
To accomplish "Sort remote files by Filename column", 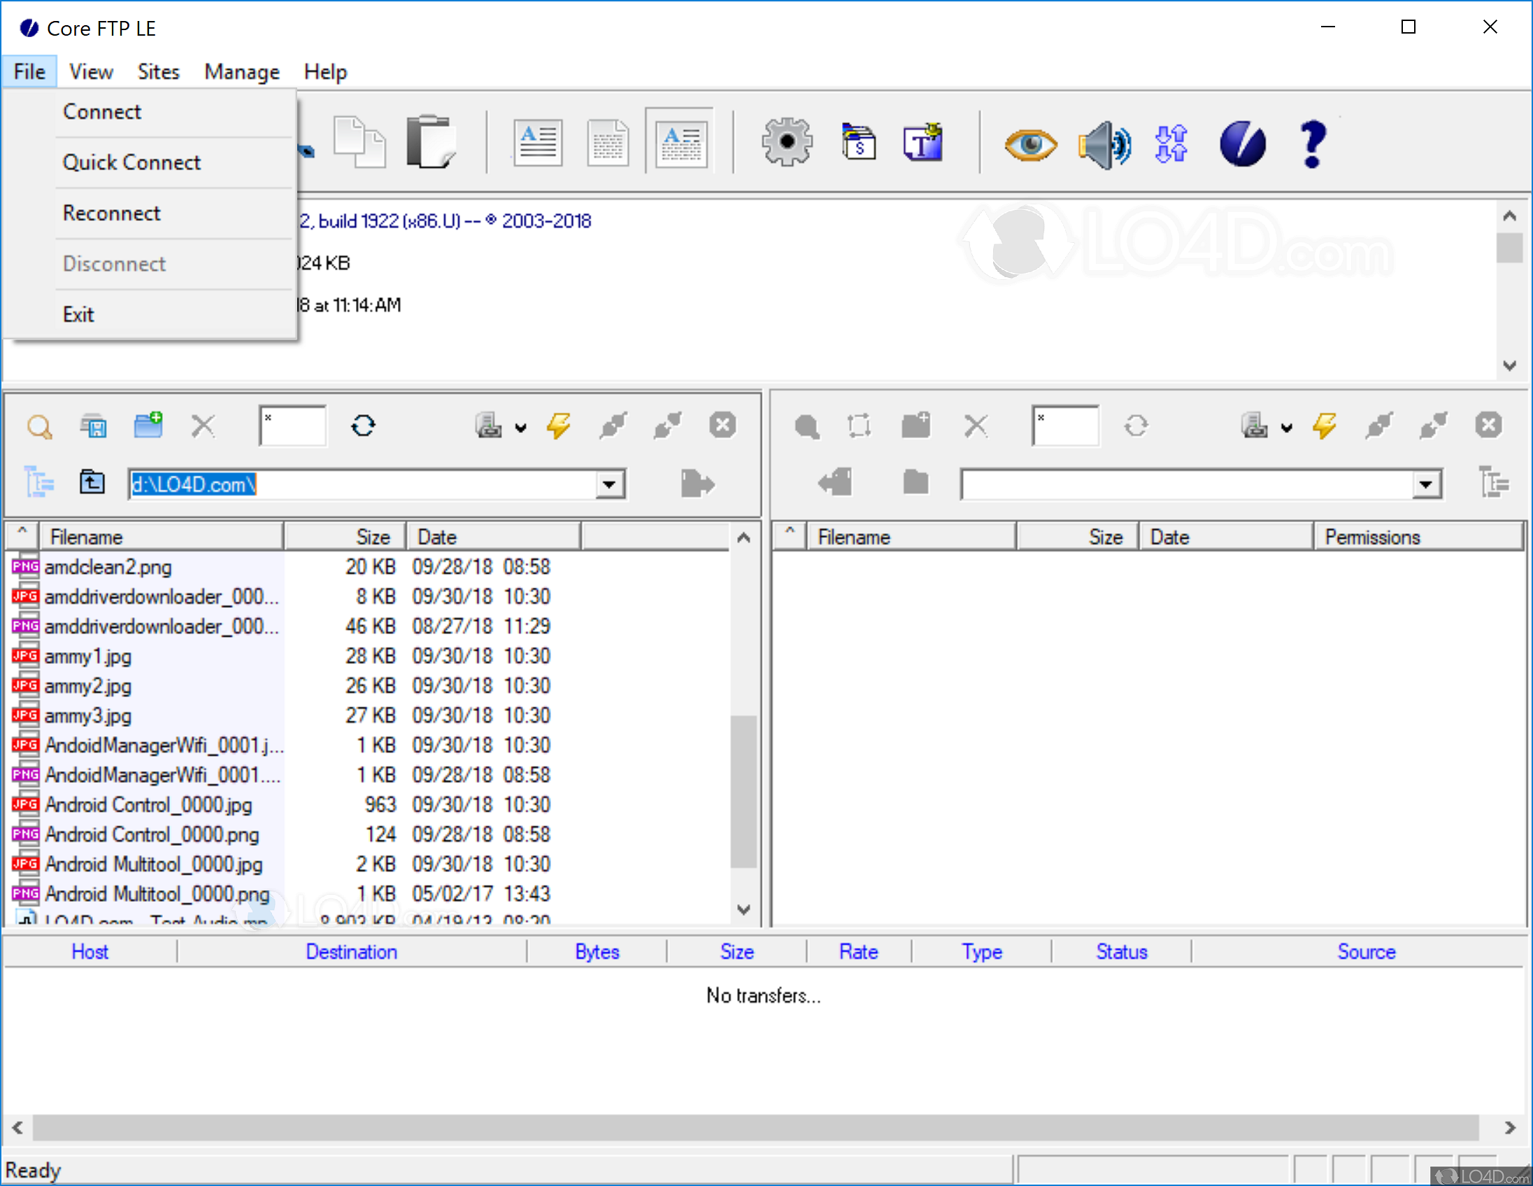I will tap(911, 537).
